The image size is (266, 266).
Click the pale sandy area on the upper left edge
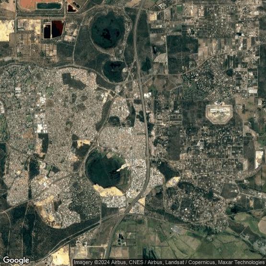[x=6, y=31]
